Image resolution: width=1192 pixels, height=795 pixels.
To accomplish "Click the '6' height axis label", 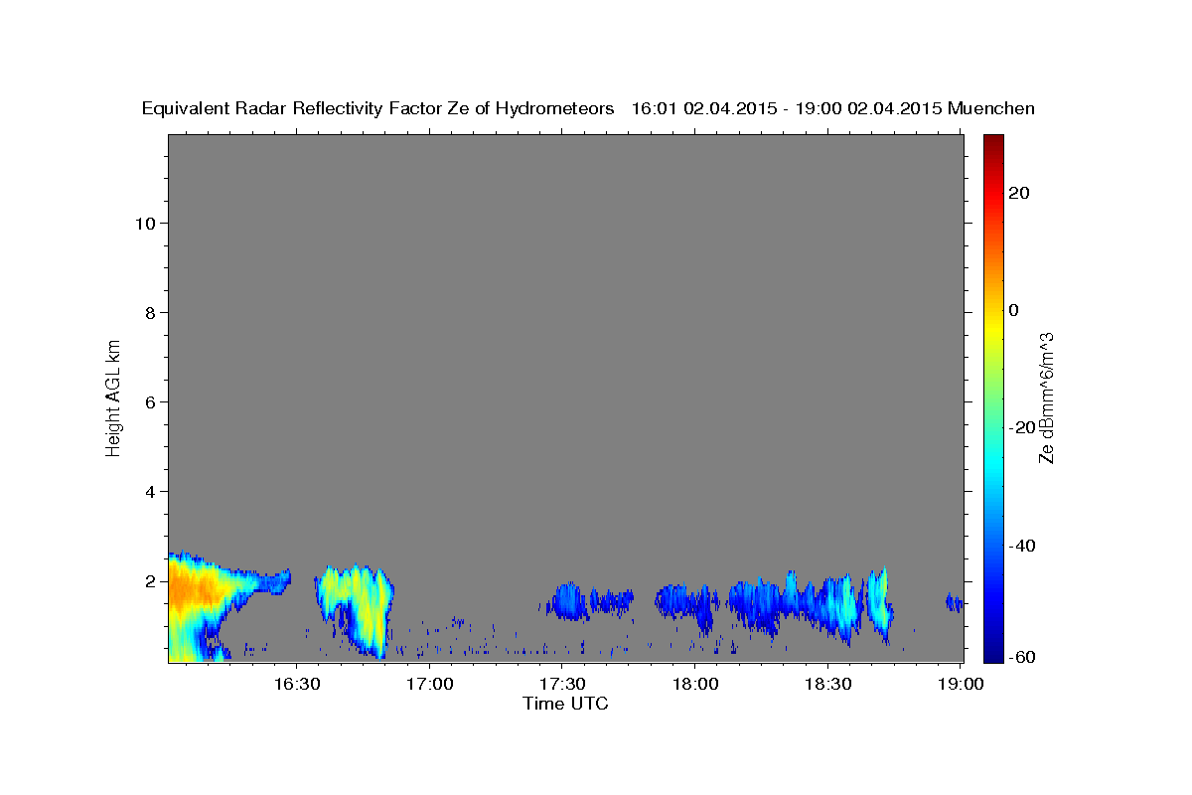I will tap(148, 401).
